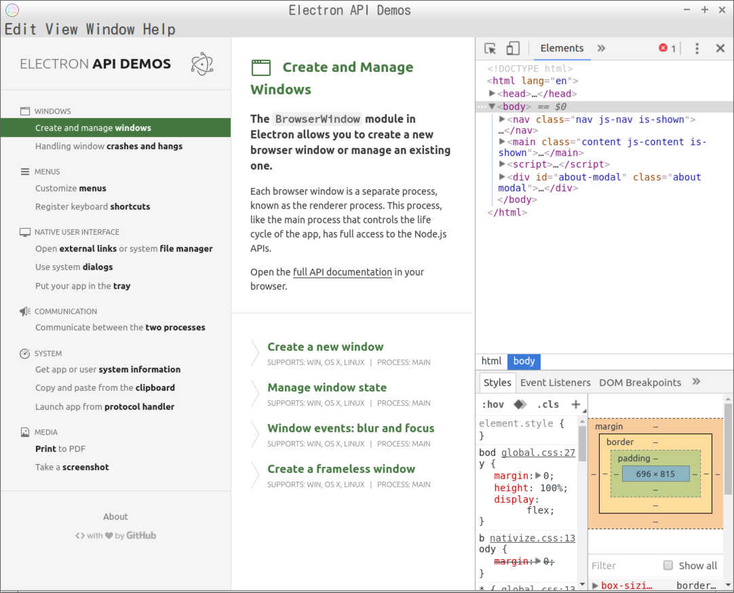Select html in the breadcrumb

click(491, 361)
